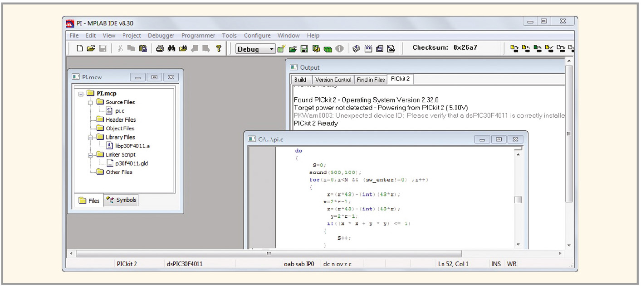Select the Find in Files tab

[x=371, y=80]
